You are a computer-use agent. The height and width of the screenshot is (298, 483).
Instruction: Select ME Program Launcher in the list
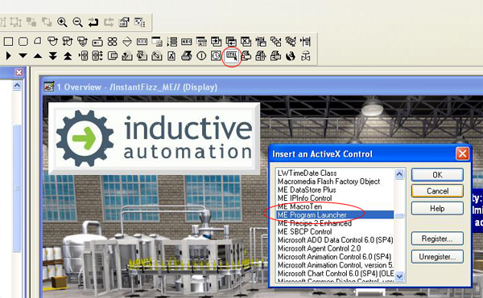[335, 214]
